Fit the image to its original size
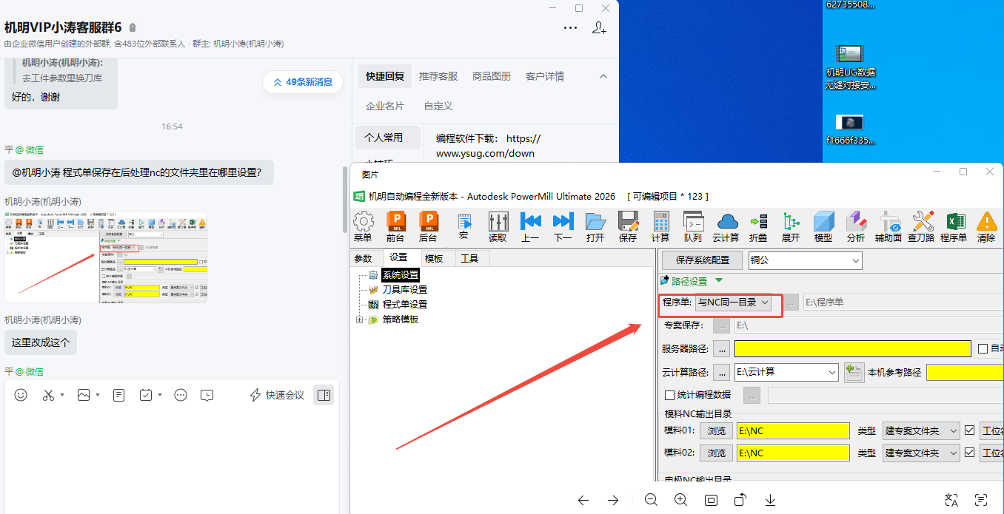The width and height of the screenshot is (1004, 514). [x=711, y=500]
